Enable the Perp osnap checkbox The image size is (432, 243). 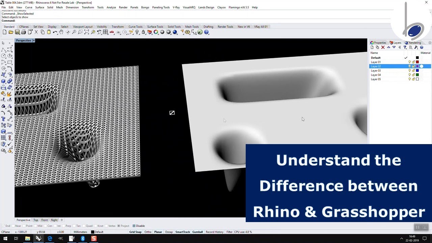click(x=64, y=226)
